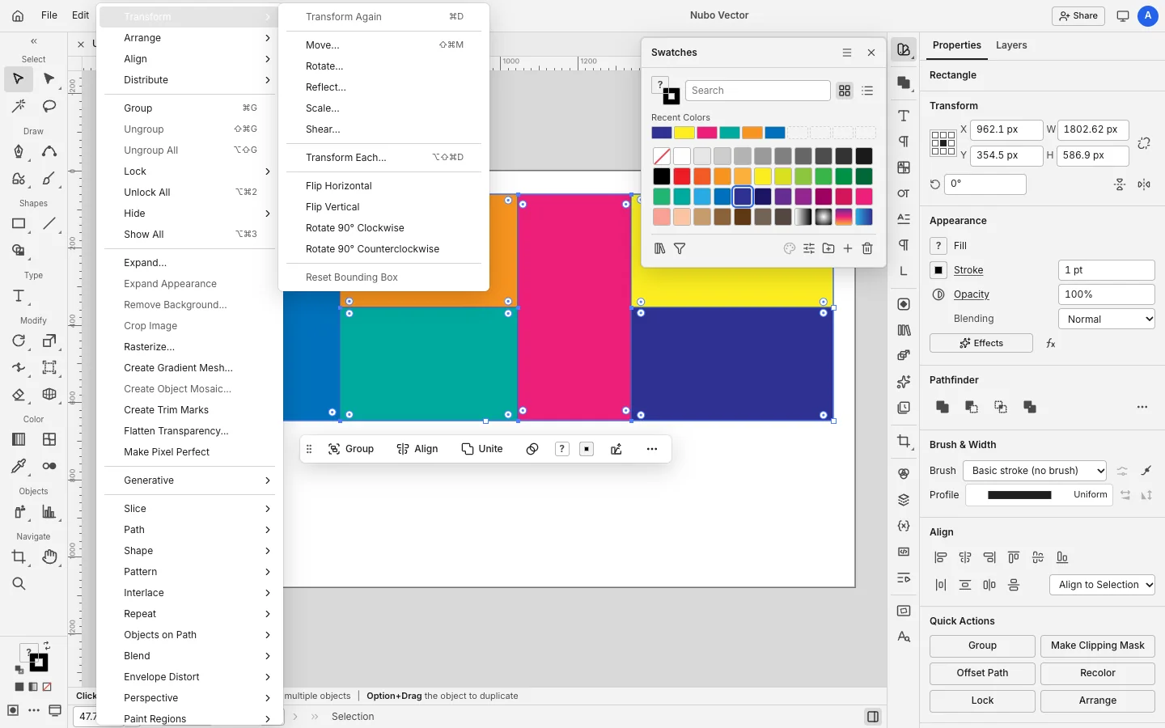Select the Rectangle shape tool
The image size is (1165, 728).
coord(19,223)
